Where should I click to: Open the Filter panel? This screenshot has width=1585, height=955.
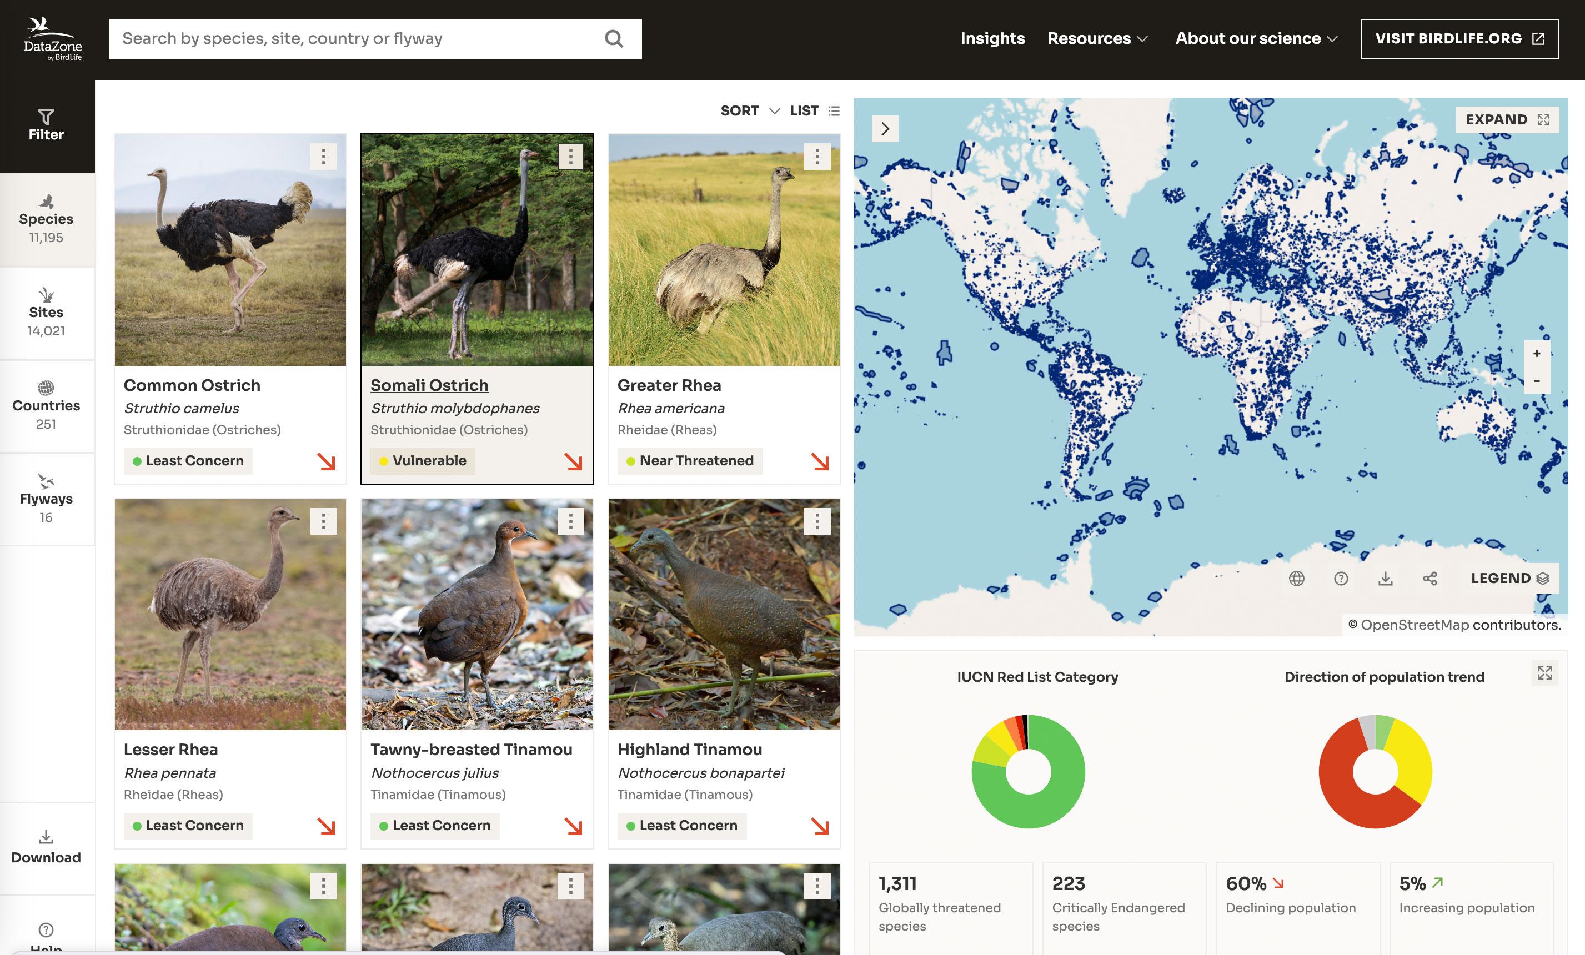[46, 125]
